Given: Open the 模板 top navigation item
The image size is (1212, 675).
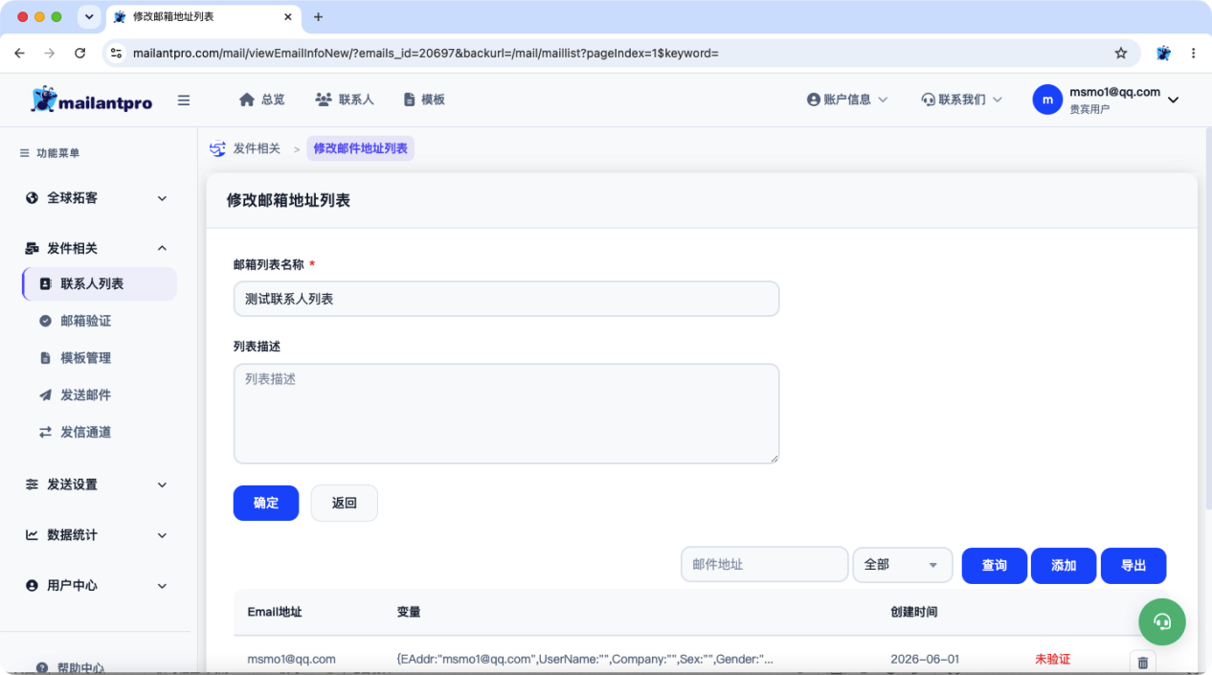Looking at the screenshot, I should pyautogui.click(x=424, y=100).
